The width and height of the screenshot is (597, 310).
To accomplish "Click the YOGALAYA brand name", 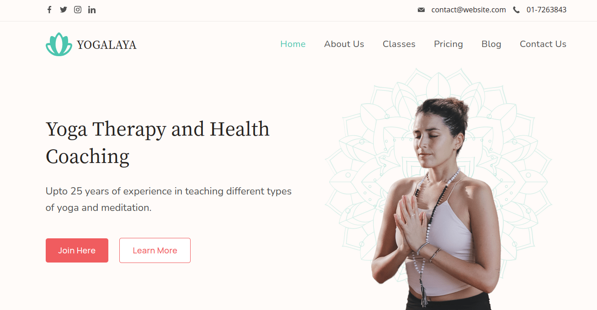I will [107, 45].
